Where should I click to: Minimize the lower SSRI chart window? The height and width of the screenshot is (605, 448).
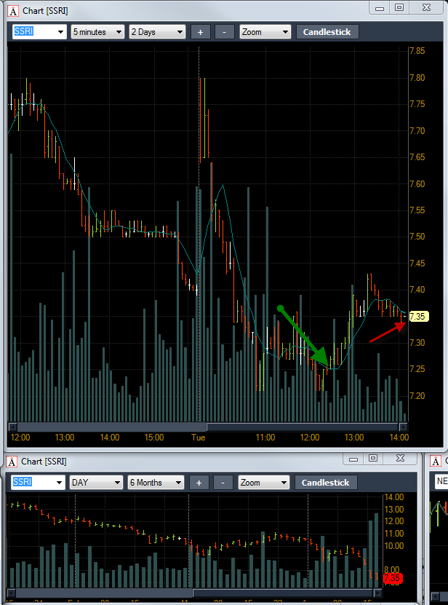coord(353,459)
